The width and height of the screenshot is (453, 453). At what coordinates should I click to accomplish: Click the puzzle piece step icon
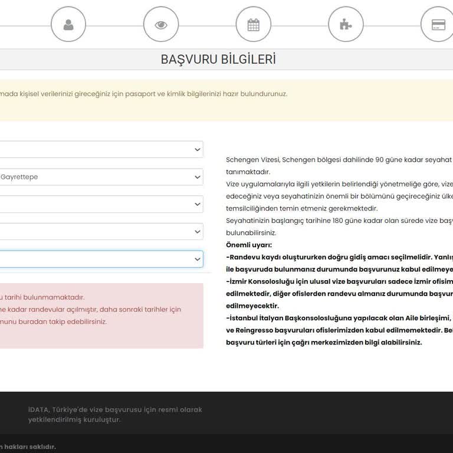coord(346,25)
